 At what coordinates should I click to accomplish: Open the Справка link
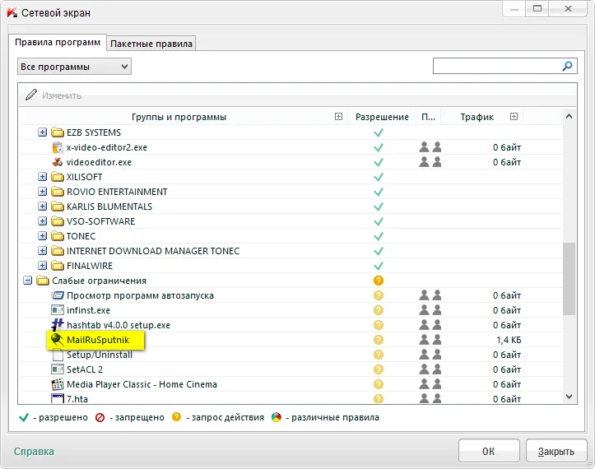coord(34,452)
